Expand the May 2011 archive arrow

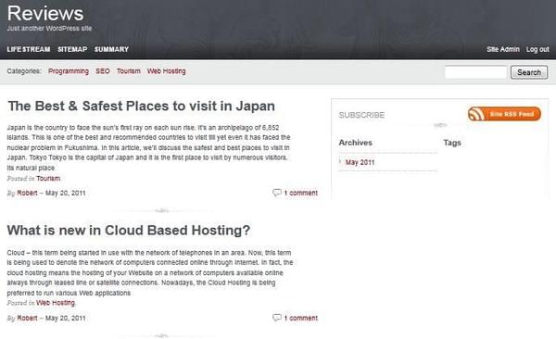click(x=340, y=162)
